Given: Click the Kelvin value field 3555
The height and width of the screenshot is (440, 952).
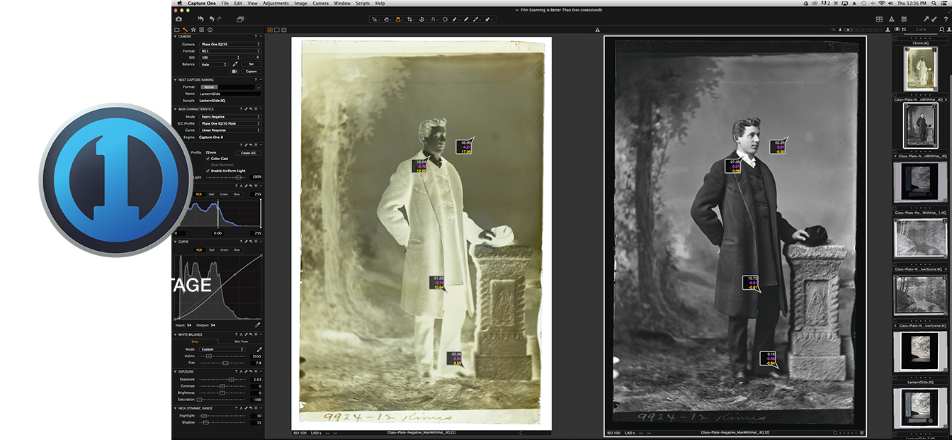Looking at the screenshot, I should (x=256, y=356).
